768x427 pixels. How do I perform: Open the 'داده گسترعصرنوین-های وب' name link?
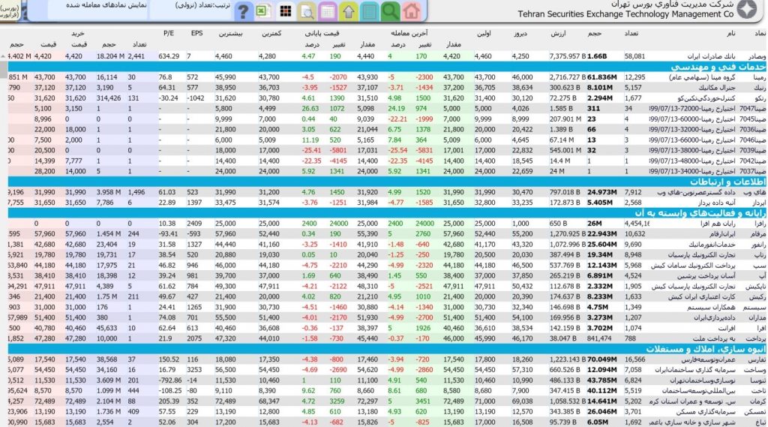pyautogui.click(x=696, y=192)
